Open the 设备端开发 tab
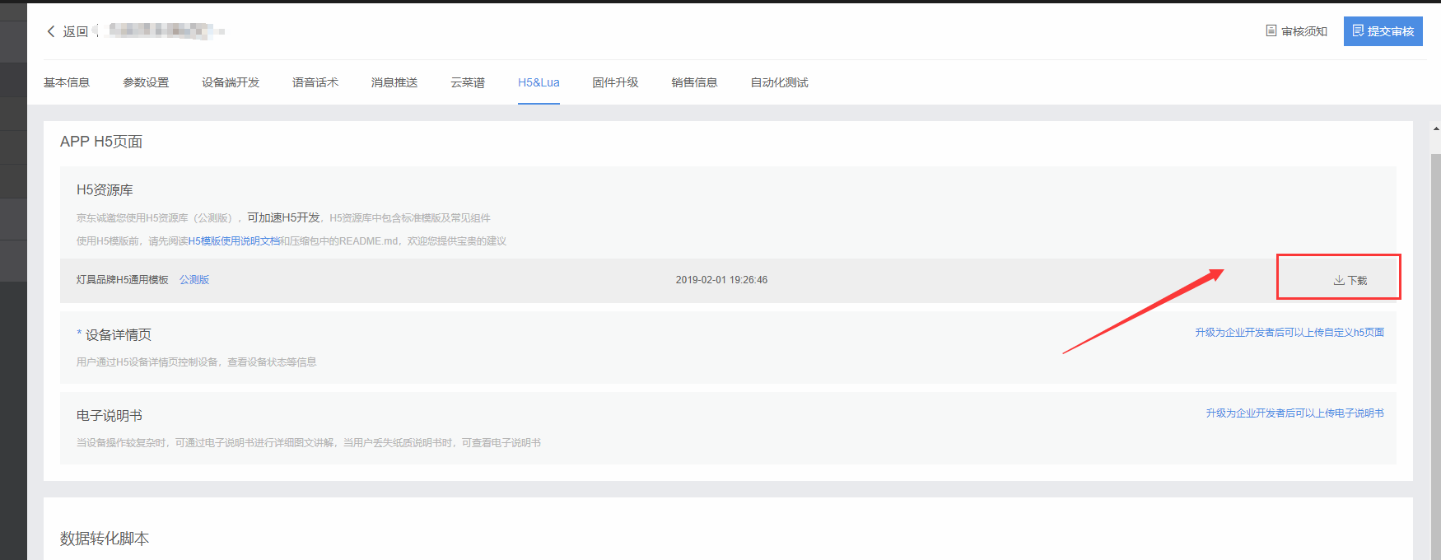This screenshot has height=560, width=1441. tap(231, 82)
